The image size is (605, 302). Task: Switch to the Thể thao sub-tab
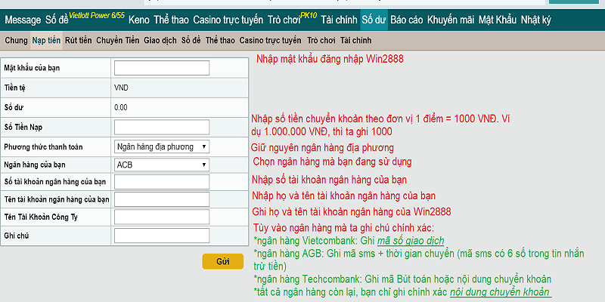pyautogui.click(x=220, y=41)
